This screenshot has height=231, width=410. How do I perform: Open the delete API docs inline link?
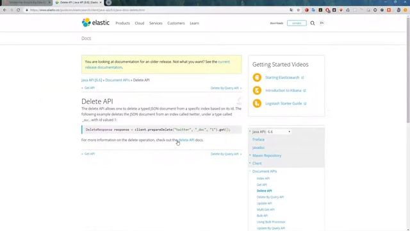[x=186, y=140]
